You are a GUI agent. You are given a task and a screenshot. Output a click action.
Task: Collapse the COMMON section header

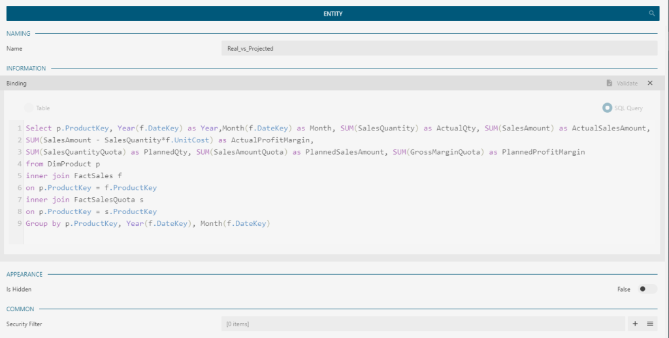(21, 309)
